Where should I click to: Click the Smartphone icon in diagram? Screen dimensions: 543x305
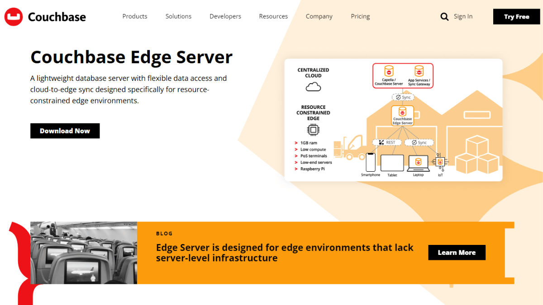pyautogui.click(x=371, y=162)
